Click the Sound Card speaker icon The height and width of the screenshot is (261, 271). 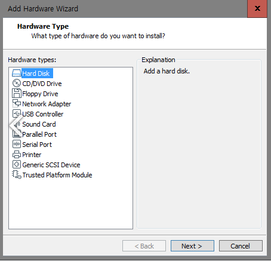coord(17,124)
